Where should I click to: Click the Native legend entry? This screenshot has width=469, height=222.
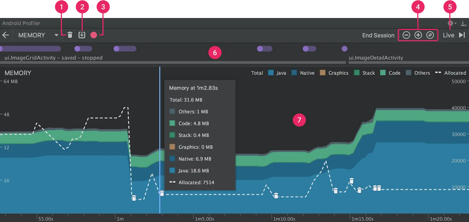click(303, 73)
